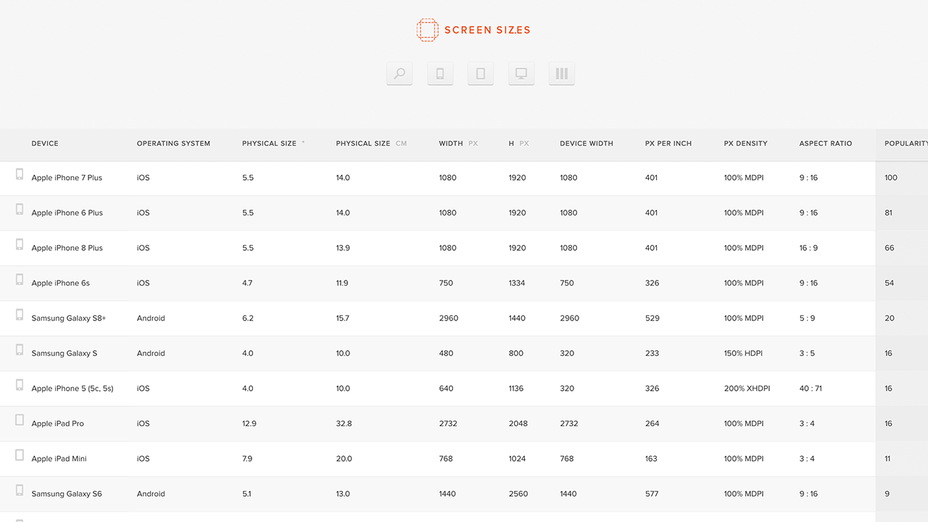The height and width of the screenshot is (522, 928).
Task: Sort by Operating System column
Action: click(x=173, y=144)
